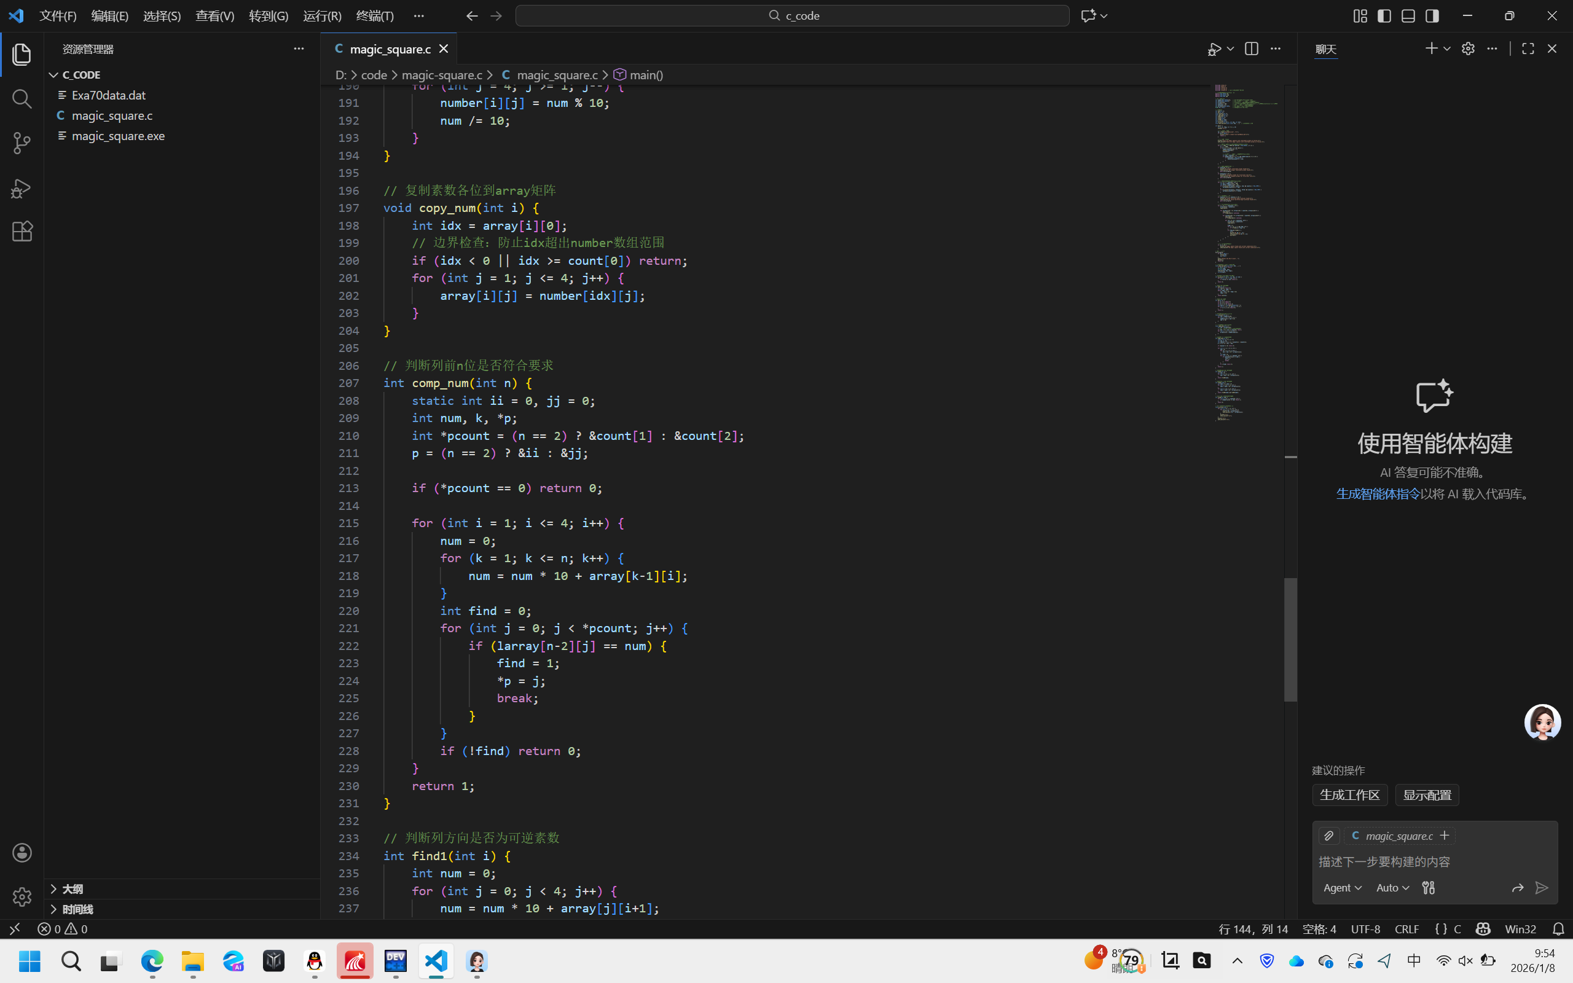
Task: Click the 生成智能体指令 link
Action: 1378,494
